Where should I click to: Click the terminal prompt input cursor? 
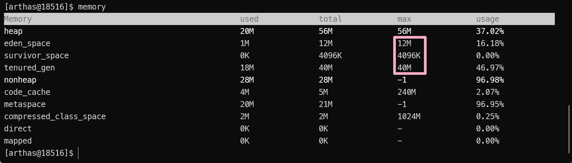[78, 153]
